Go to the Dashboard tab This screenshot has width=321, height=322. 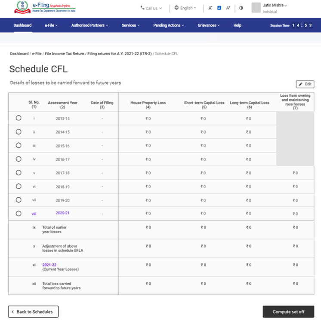click(22, 25)
